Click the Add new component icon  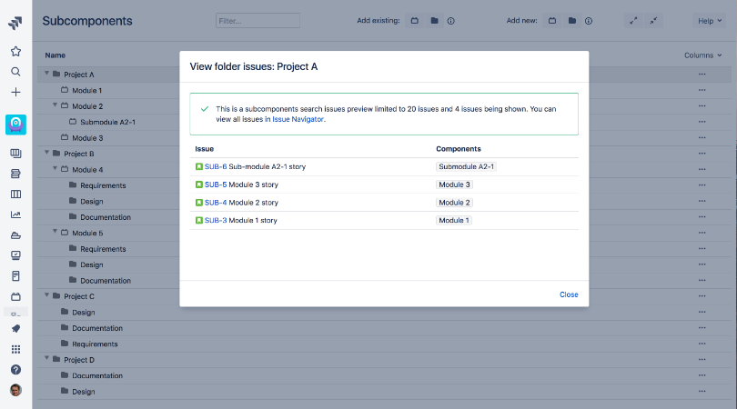[552, 21]
